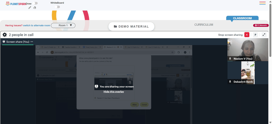The image size is (272, 124).
Task: Select the pencil drawing tool
Action: click(x=30, y=8)
